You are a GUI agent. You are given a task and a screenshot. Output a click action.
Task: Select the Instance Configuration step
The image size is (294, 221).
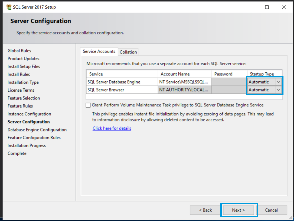(x=29, y=114)
